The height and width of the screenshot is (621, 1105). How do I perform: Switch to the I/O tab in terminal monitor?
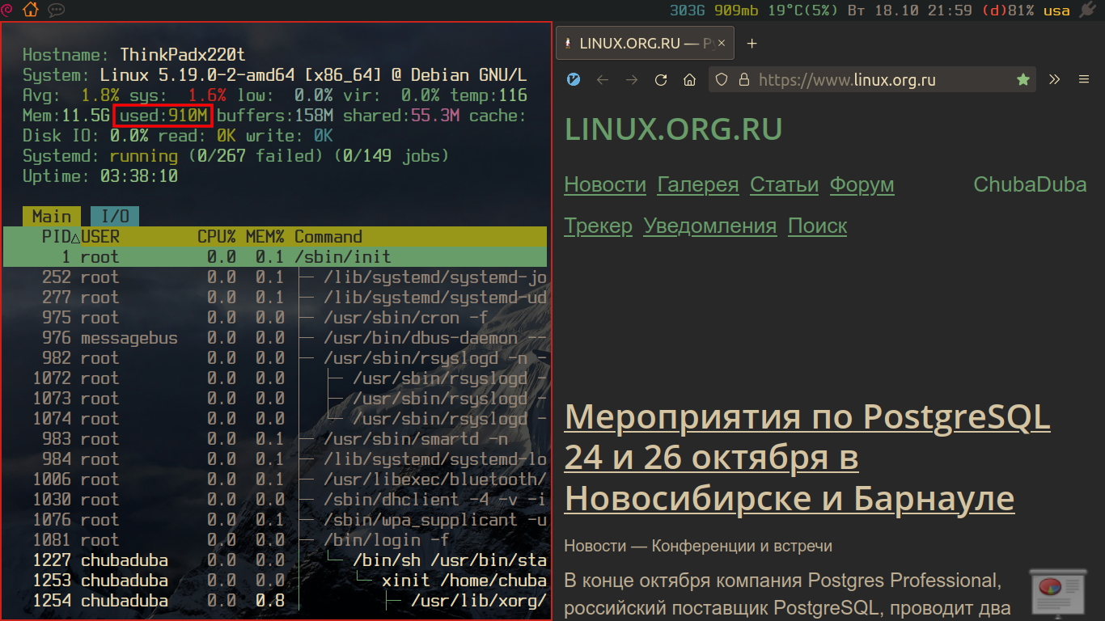(115, 216)
